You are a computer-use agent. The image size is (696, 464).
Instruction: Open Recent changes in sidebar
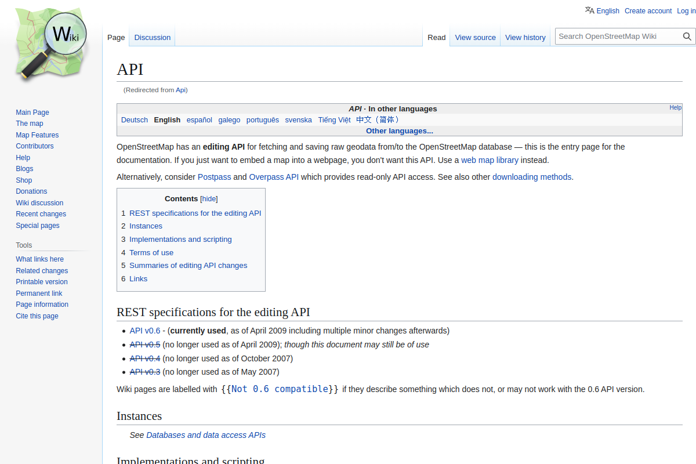coord(41,214)
